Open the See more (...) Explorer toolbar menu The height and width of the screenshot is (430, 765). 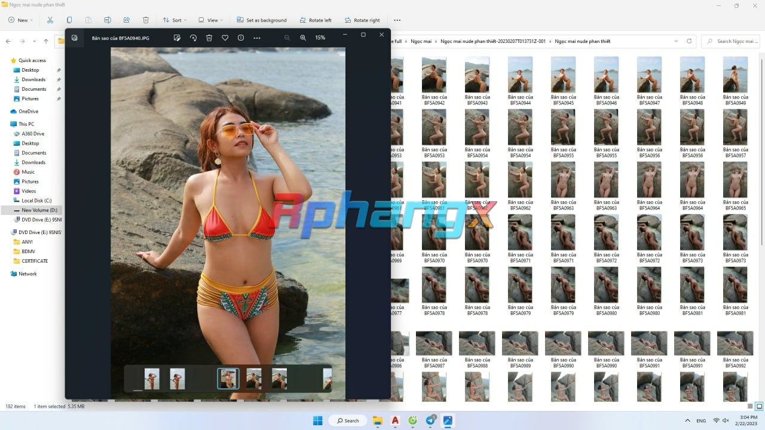click(x=397, y=20)
